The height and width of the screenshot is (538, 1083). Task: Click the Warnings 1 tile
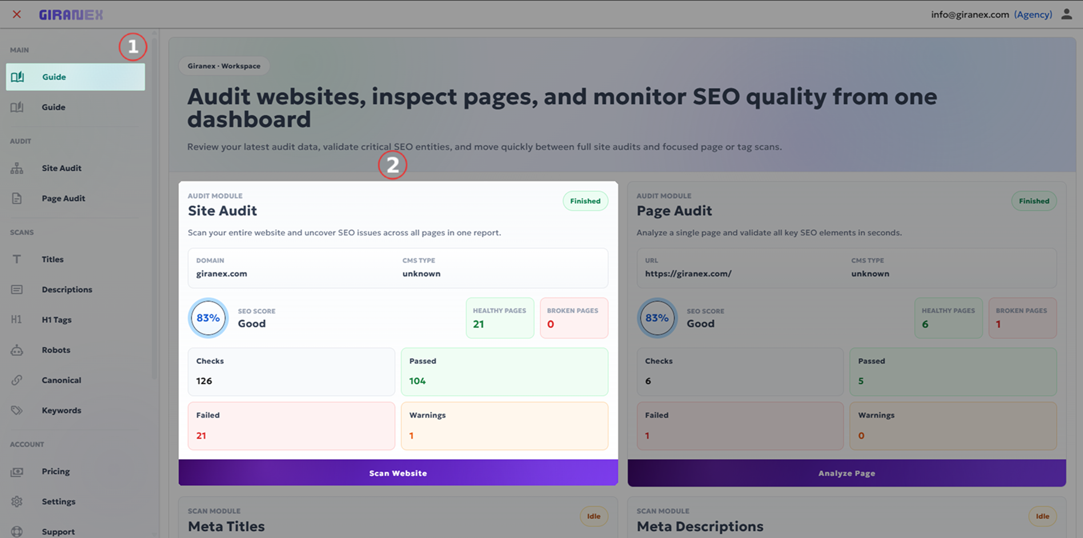(x=504, y=426)
